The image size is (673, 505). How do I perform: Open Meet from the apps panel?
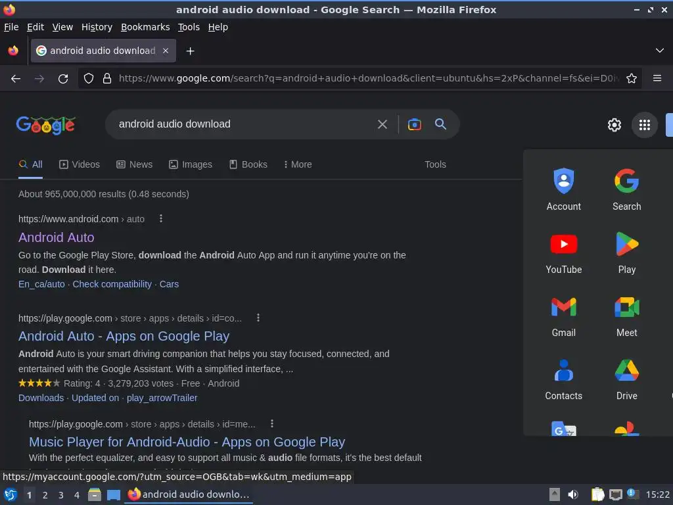626,316
